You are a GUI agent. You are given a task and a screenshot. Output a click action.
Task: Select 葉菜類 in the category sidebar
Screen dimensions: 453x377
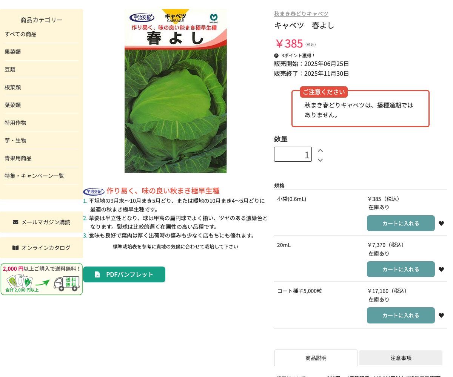[12, 105]
